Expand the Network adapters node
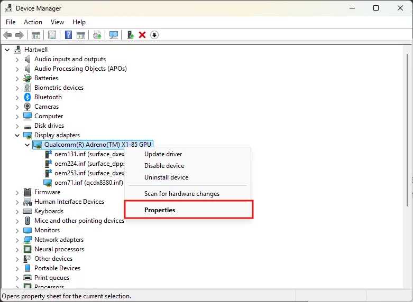 17,240
